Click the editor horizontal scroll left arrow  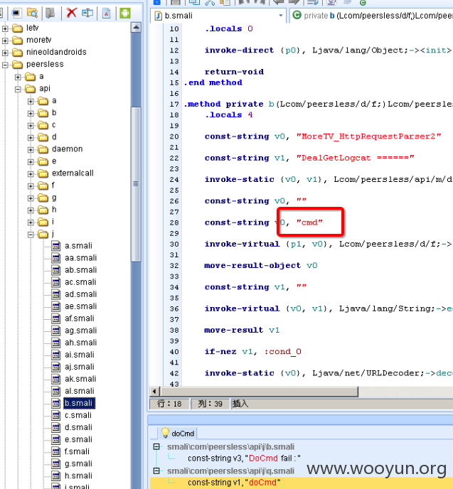click(154, 392)
